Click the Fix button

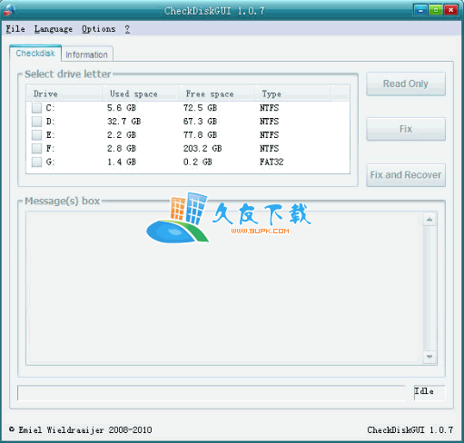click(x=406, y=129)
